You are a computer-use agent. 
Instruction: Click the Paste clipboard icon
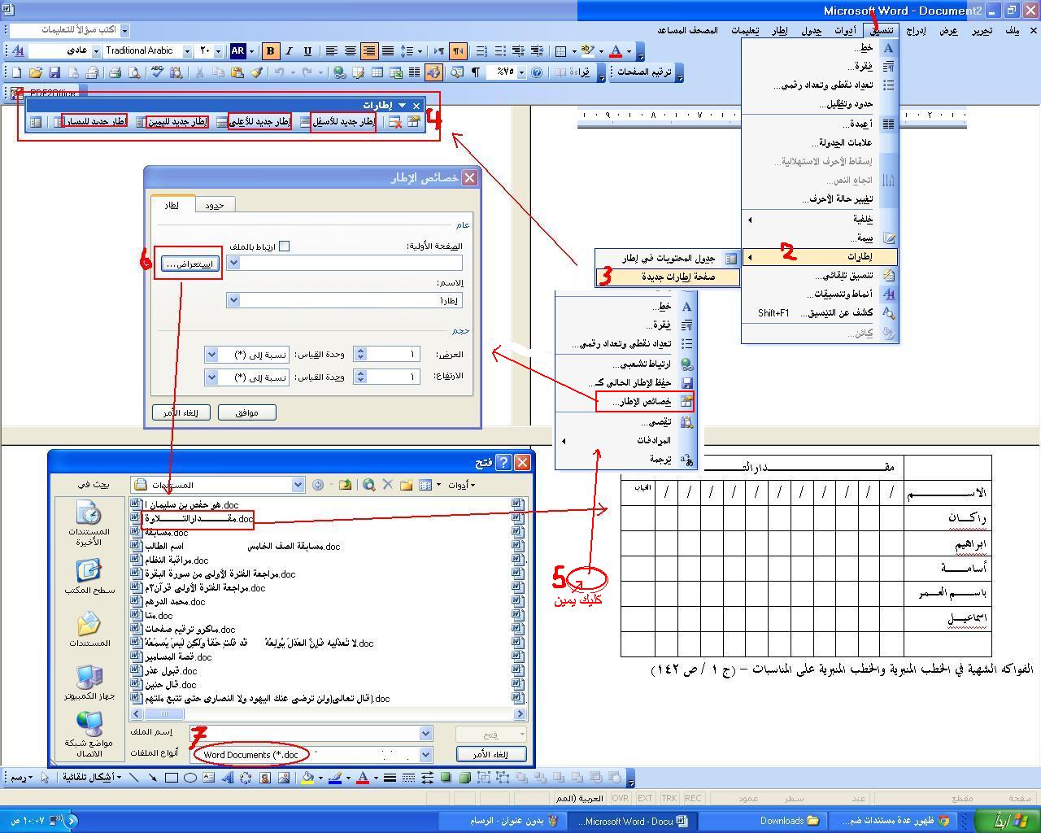click(237, 72)
